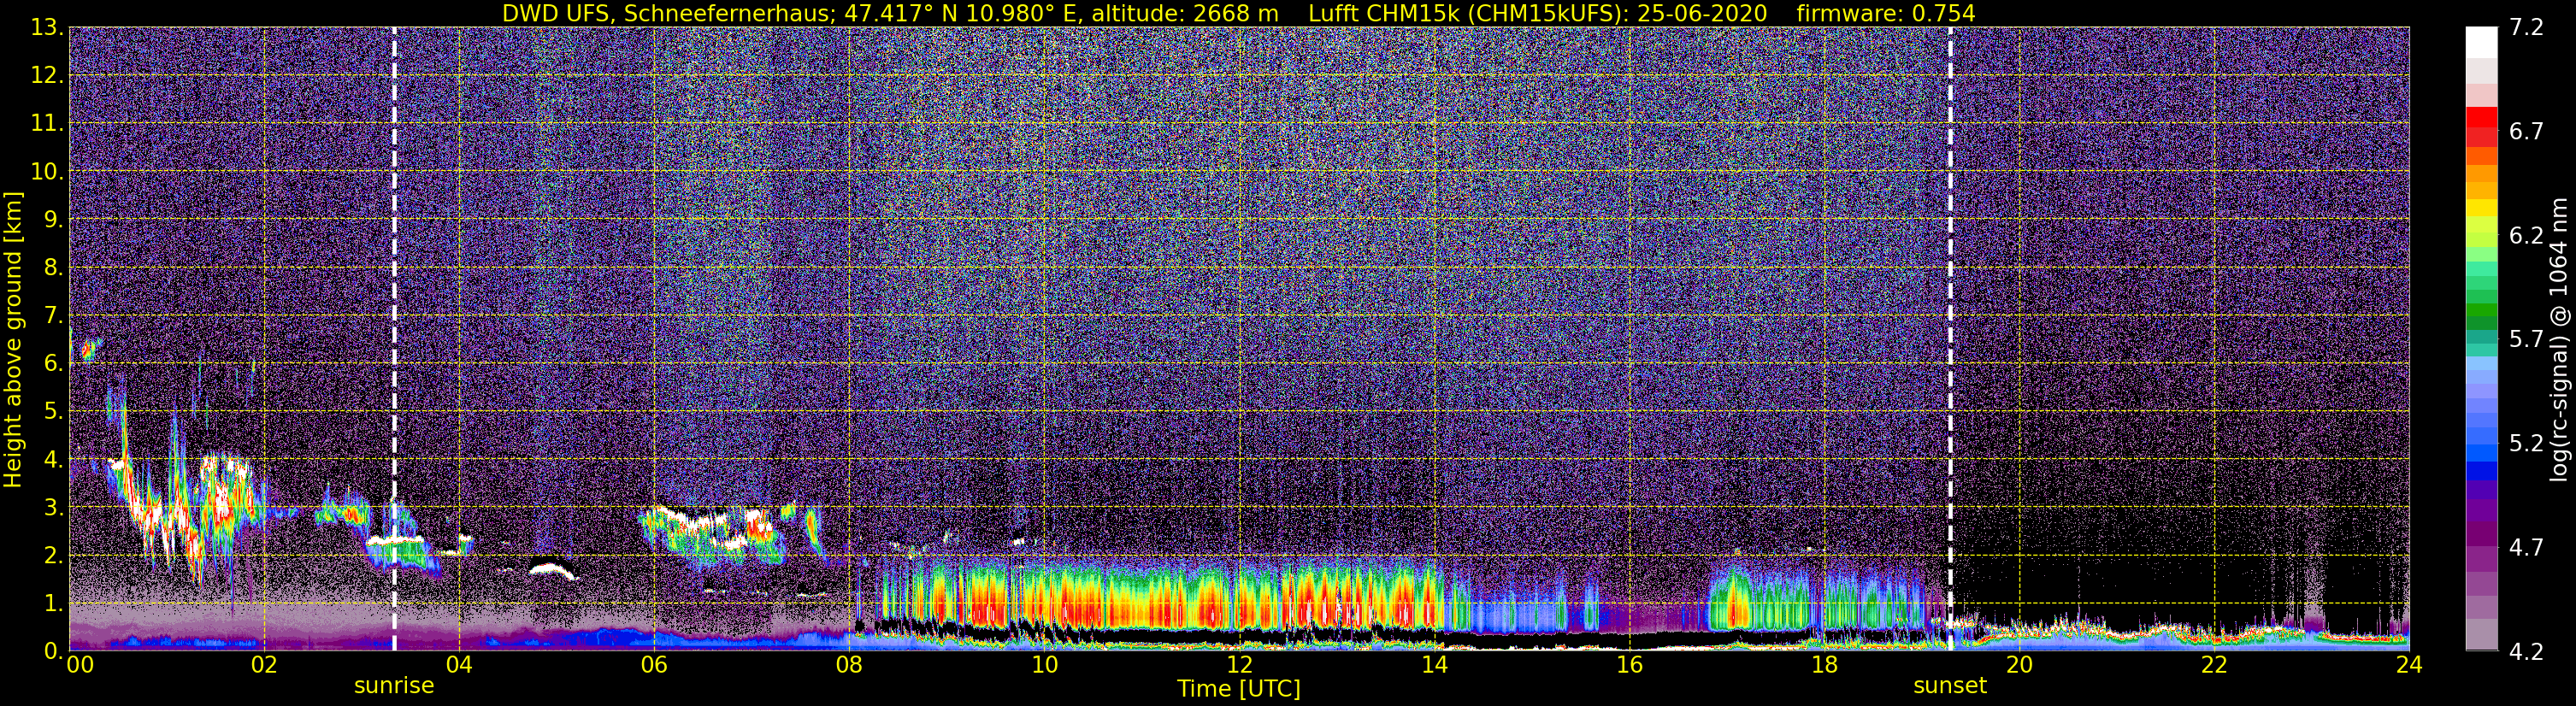Click the time-axis tick "22"
The width and height of the screenshot is (2576, 706).
(x=2214, y=666)
